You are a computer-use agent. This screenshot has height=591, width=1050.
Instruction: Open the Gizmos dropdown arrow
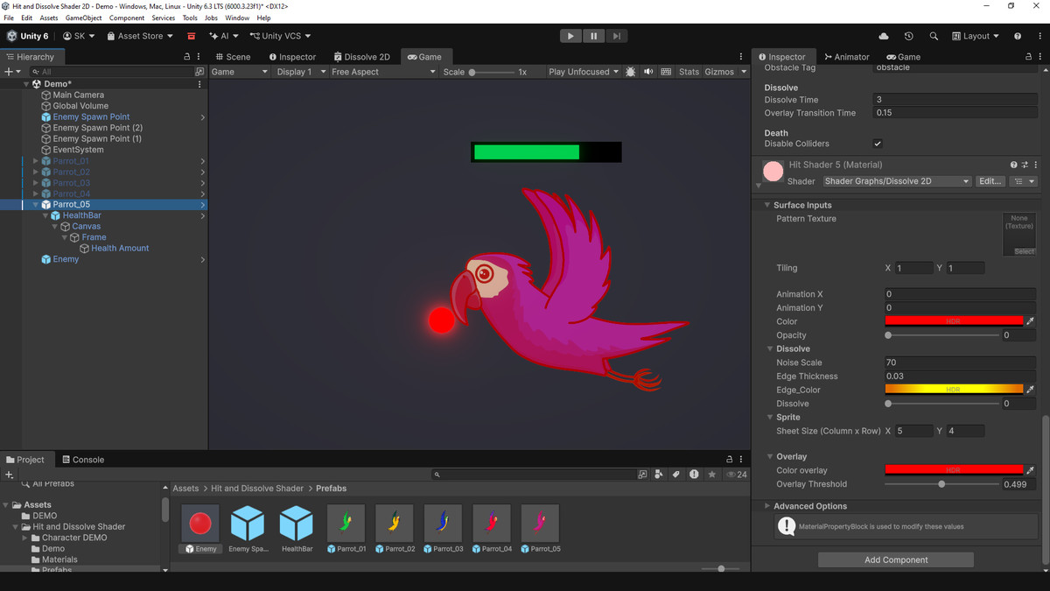(x=743, y=72)
